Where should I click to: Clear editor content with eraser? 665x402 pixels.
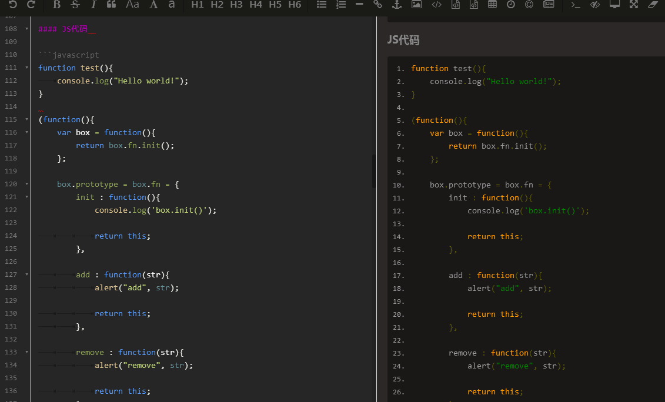653,4
